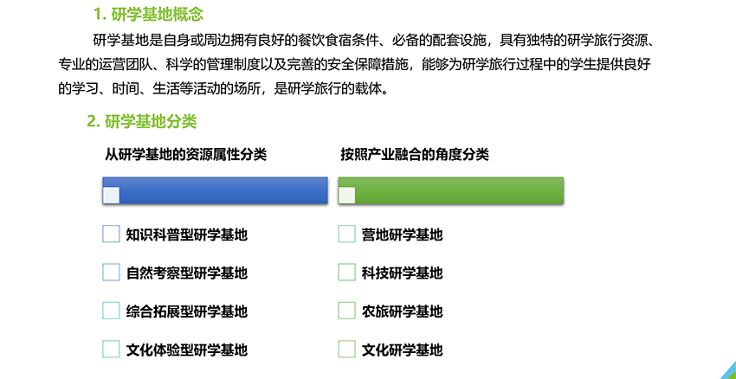Check the 知识科普型研学基地 checkbox

coord(111,234)
